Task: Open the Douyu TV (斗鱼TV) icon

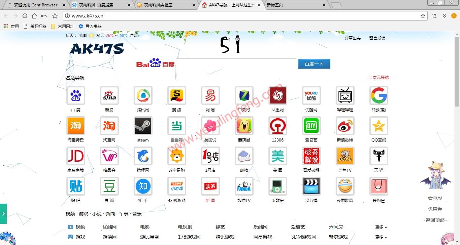Action: pos(345,156)
